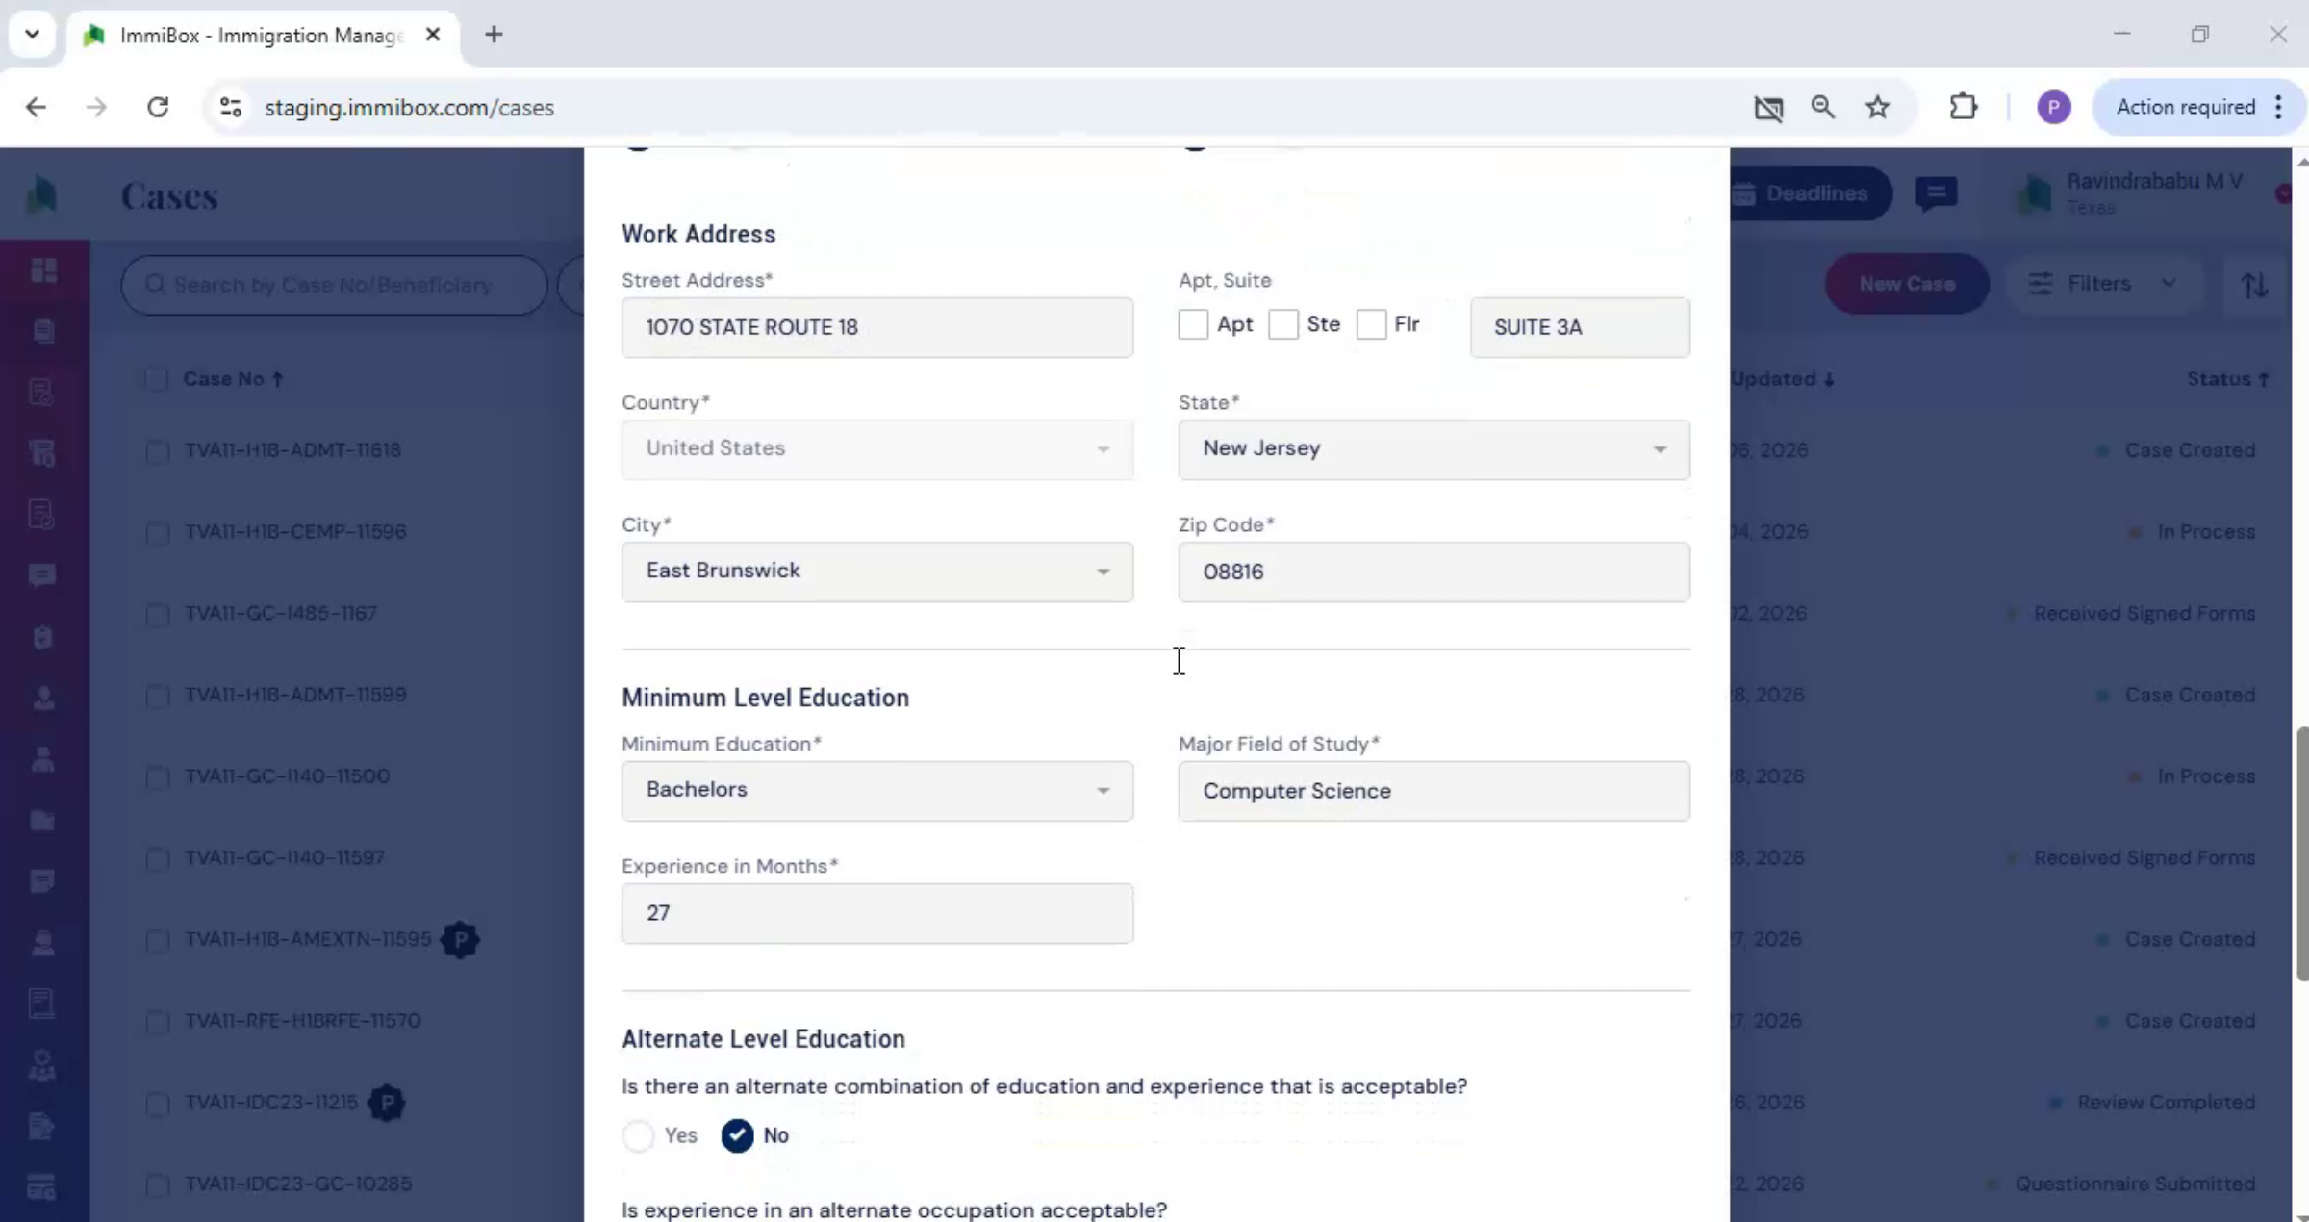Click the Major Field of Study input
Viewport: 2309px width, 1222px height.
pos(1434,791)
